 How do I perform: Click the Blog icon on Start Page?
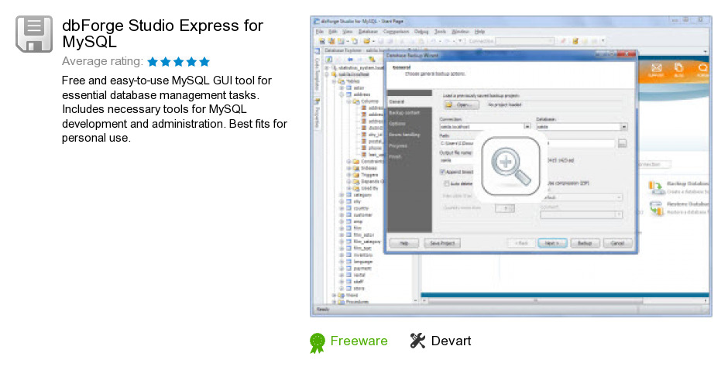[678, 68]
